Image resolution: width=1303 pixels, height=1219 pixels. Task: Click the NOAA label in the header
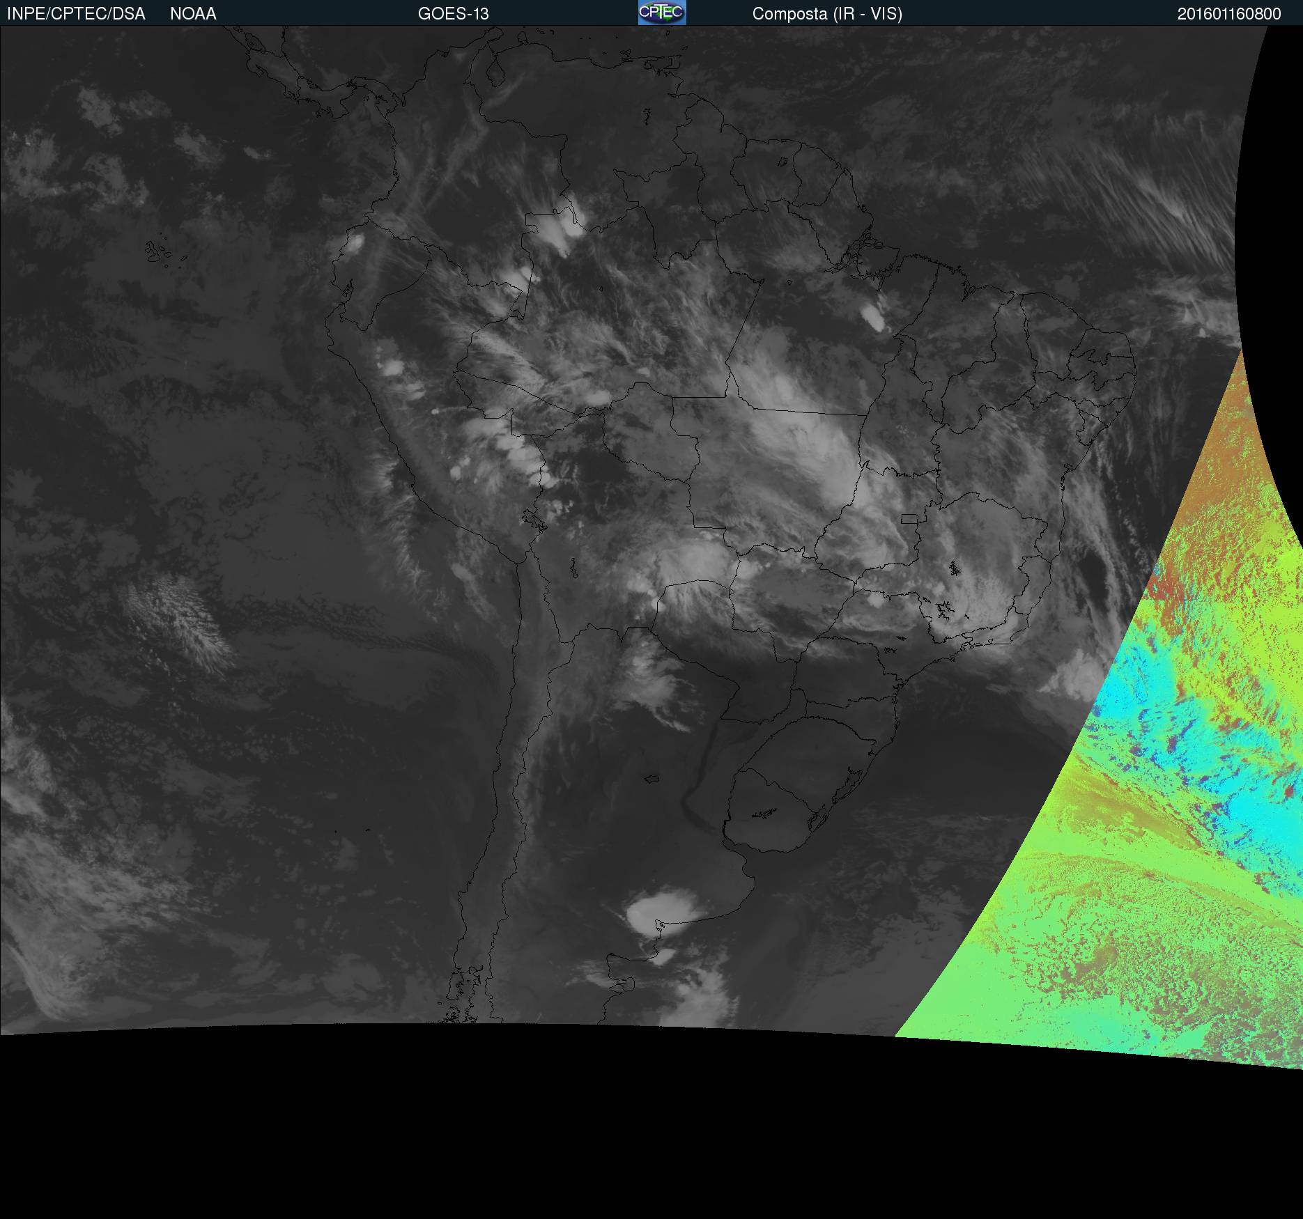(x=193, y=14)
